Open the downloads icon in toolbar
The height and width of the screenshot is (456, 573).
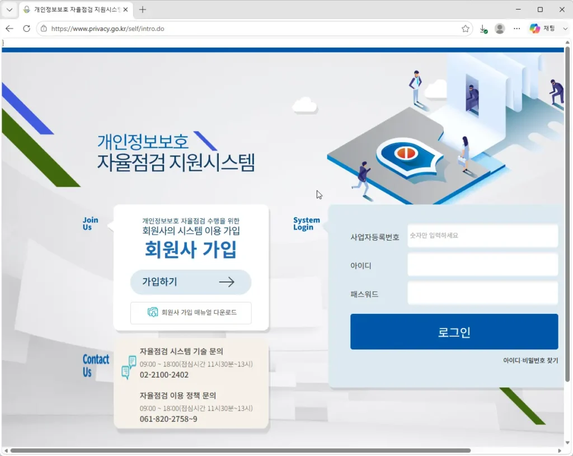(483, 29)
